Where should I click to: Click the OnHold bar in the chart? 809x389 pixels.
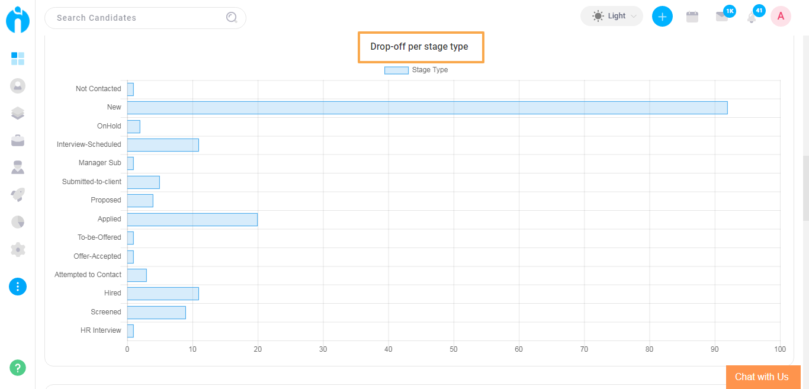pyautogui.click(x=134, y=126)
